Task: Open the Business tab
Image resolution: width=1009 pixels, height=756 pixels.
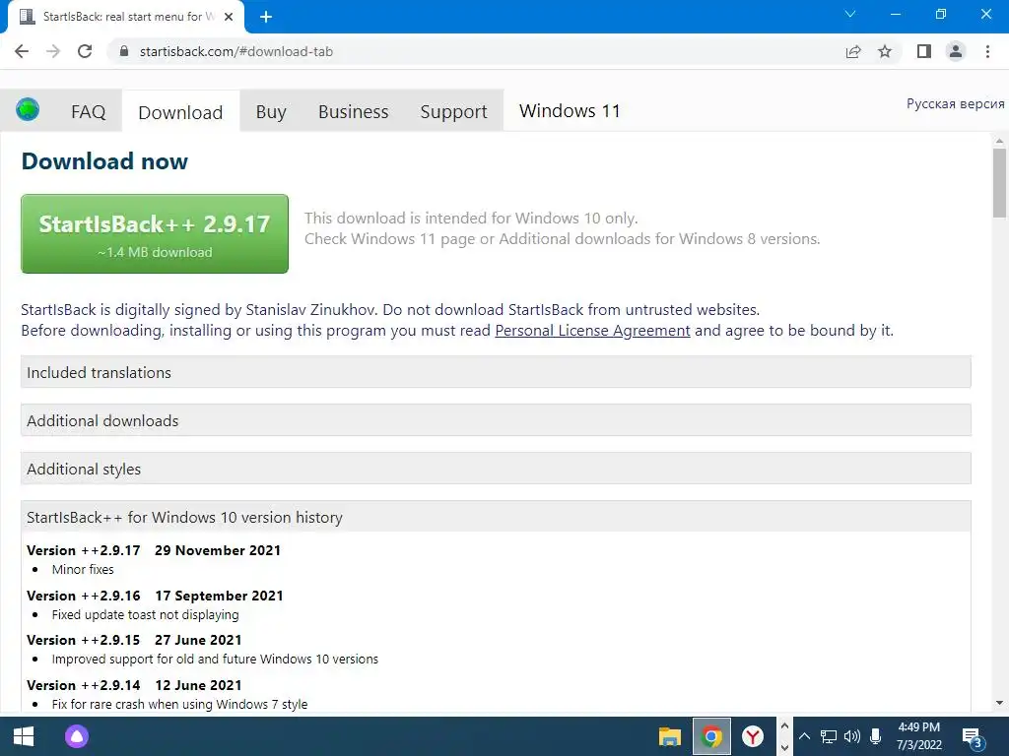Action: (x=354, y=112)
